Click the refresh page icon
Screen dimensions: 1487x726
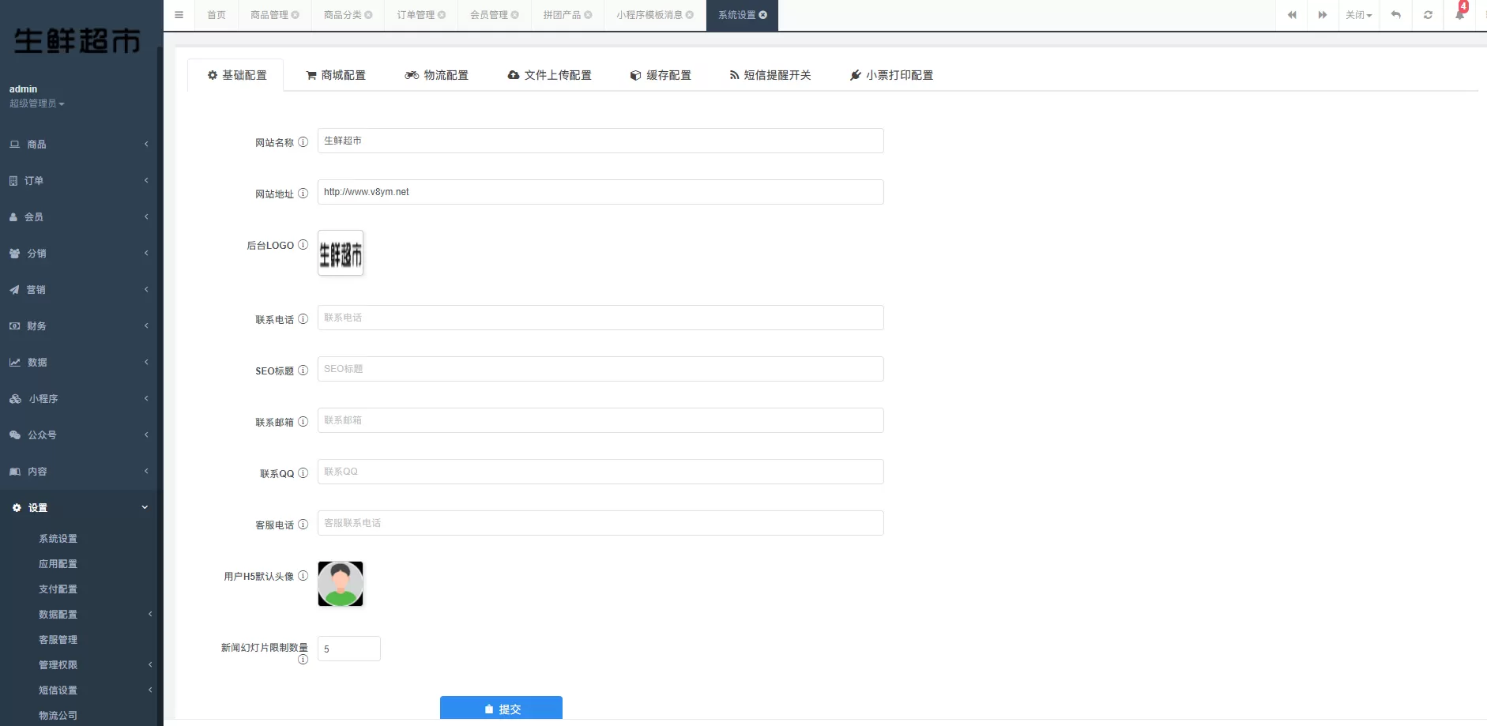(x=1428, y=15)
